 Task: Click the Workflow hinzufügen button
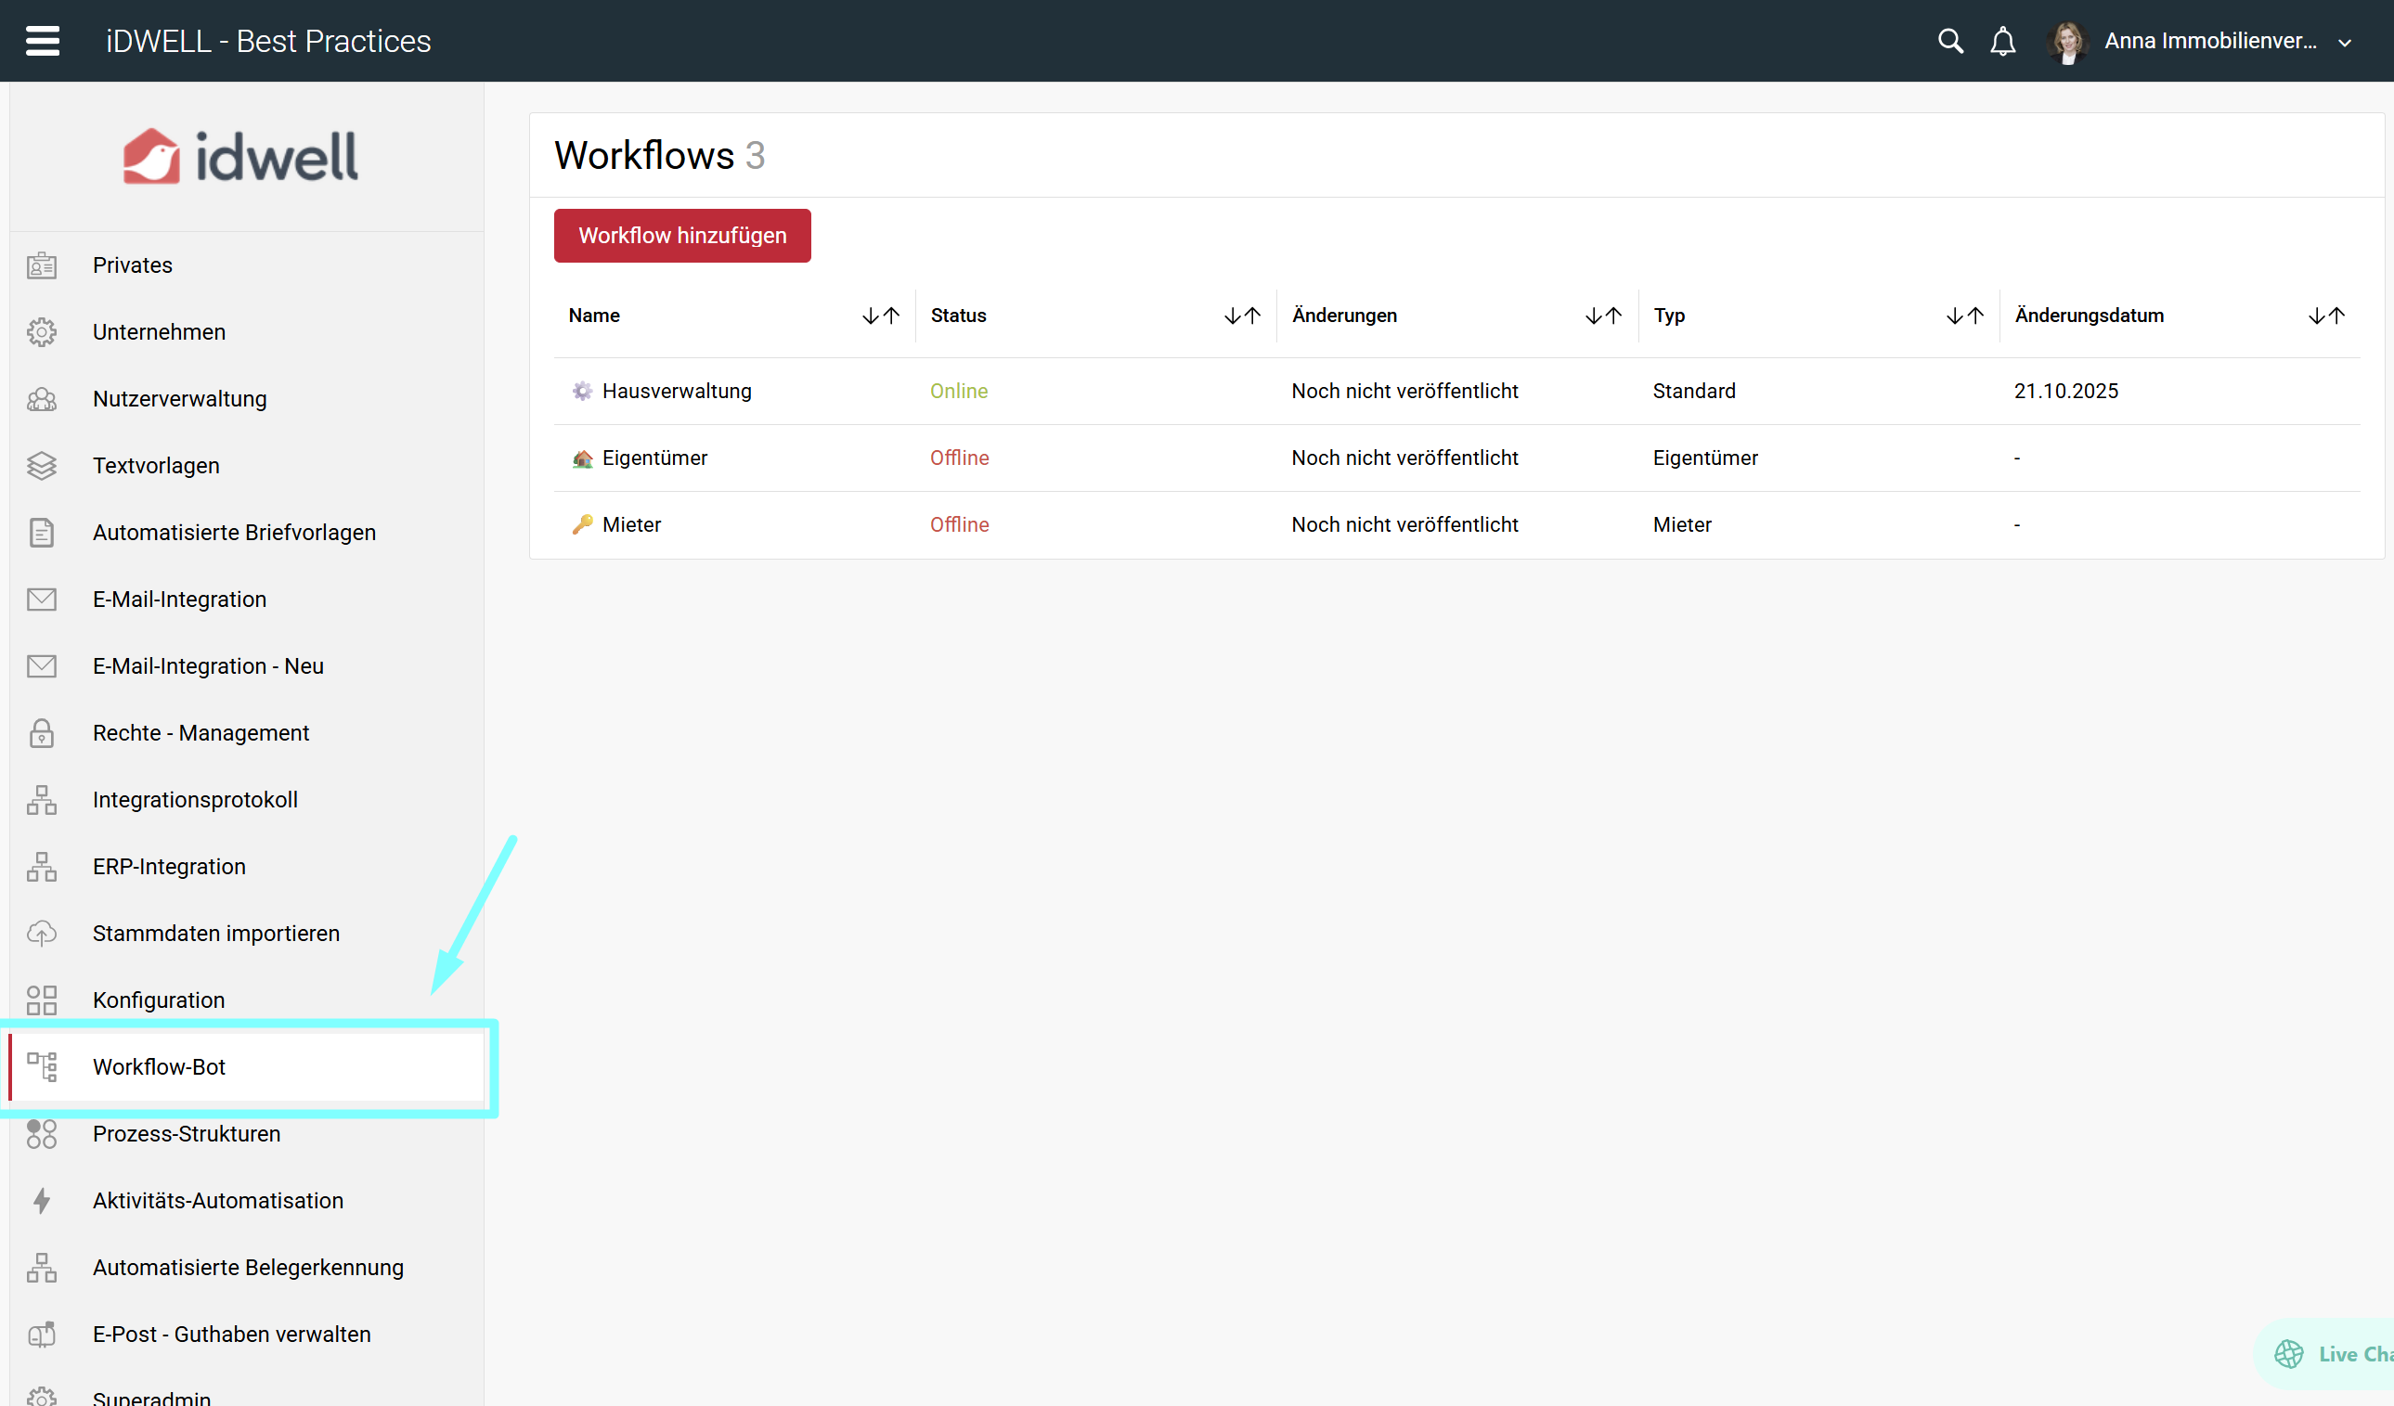681,236
